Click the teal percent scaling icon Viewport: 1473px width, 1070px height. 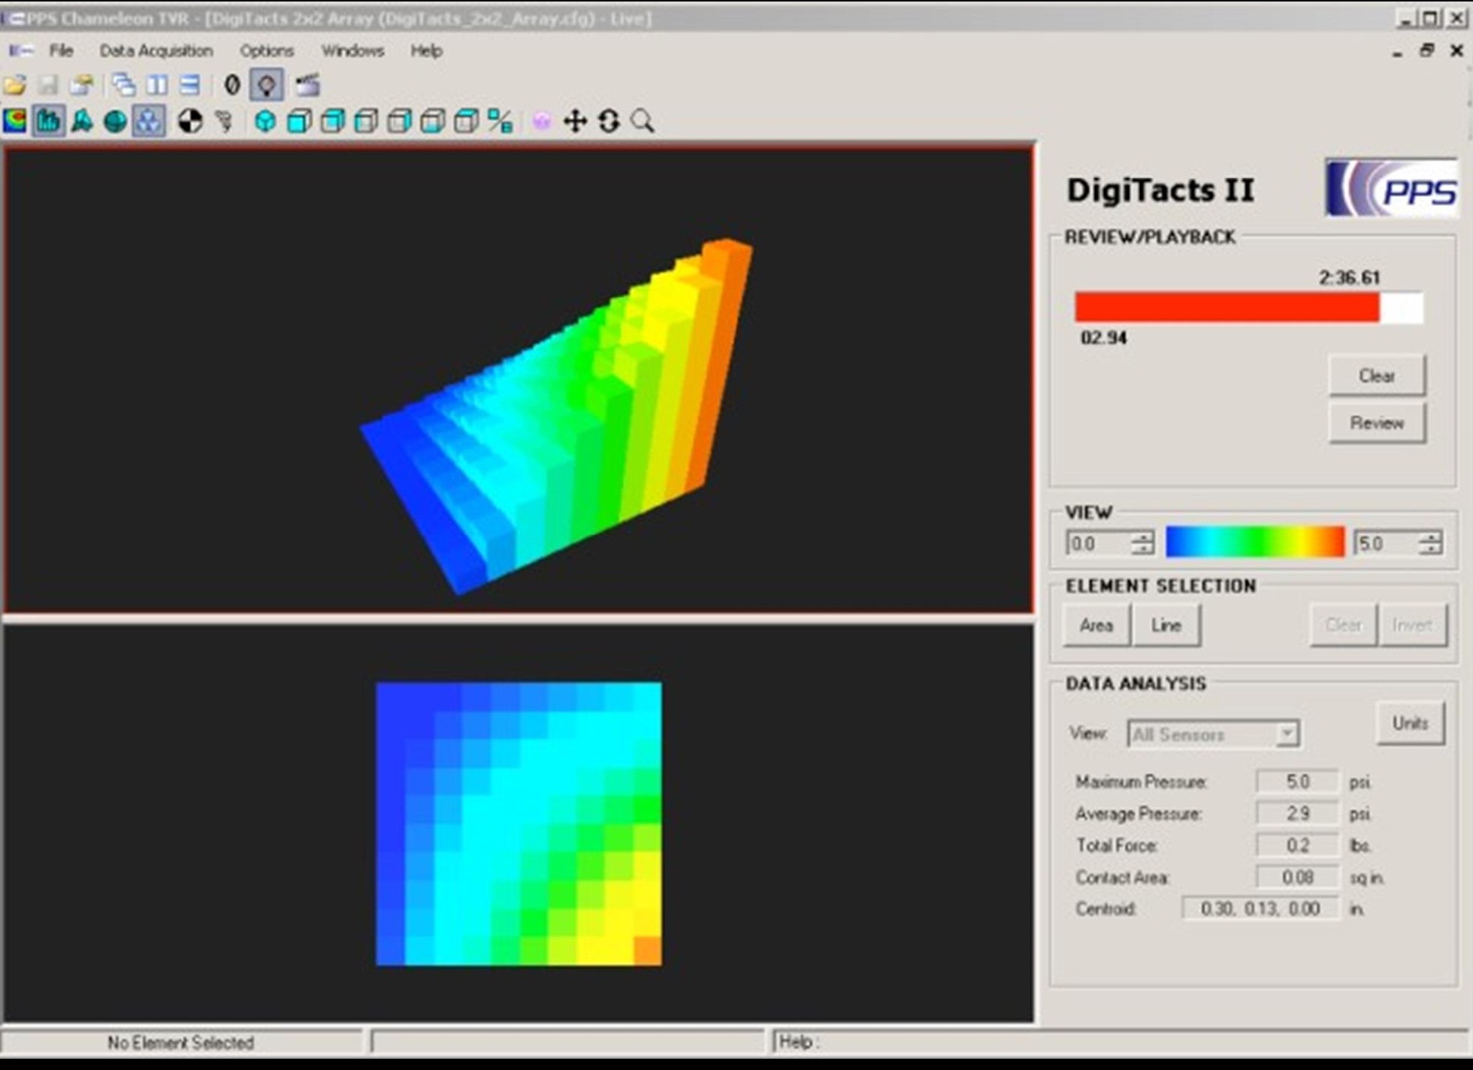[x=500, y=121]
